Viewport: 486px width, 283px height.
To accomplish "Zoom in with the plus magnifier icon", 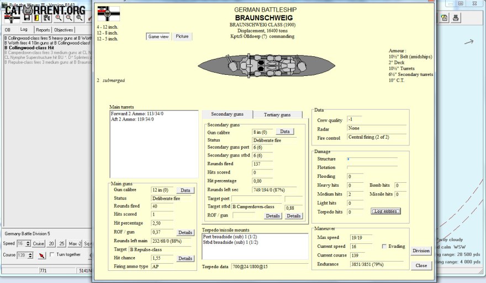I will coord(59,18).
